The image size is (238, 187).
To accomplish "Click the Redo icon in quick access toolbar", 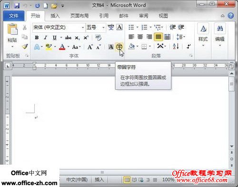I will point(38,6).
